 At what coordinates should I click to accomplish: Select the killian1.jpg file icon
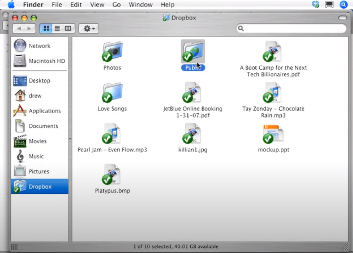pos(192,133)
